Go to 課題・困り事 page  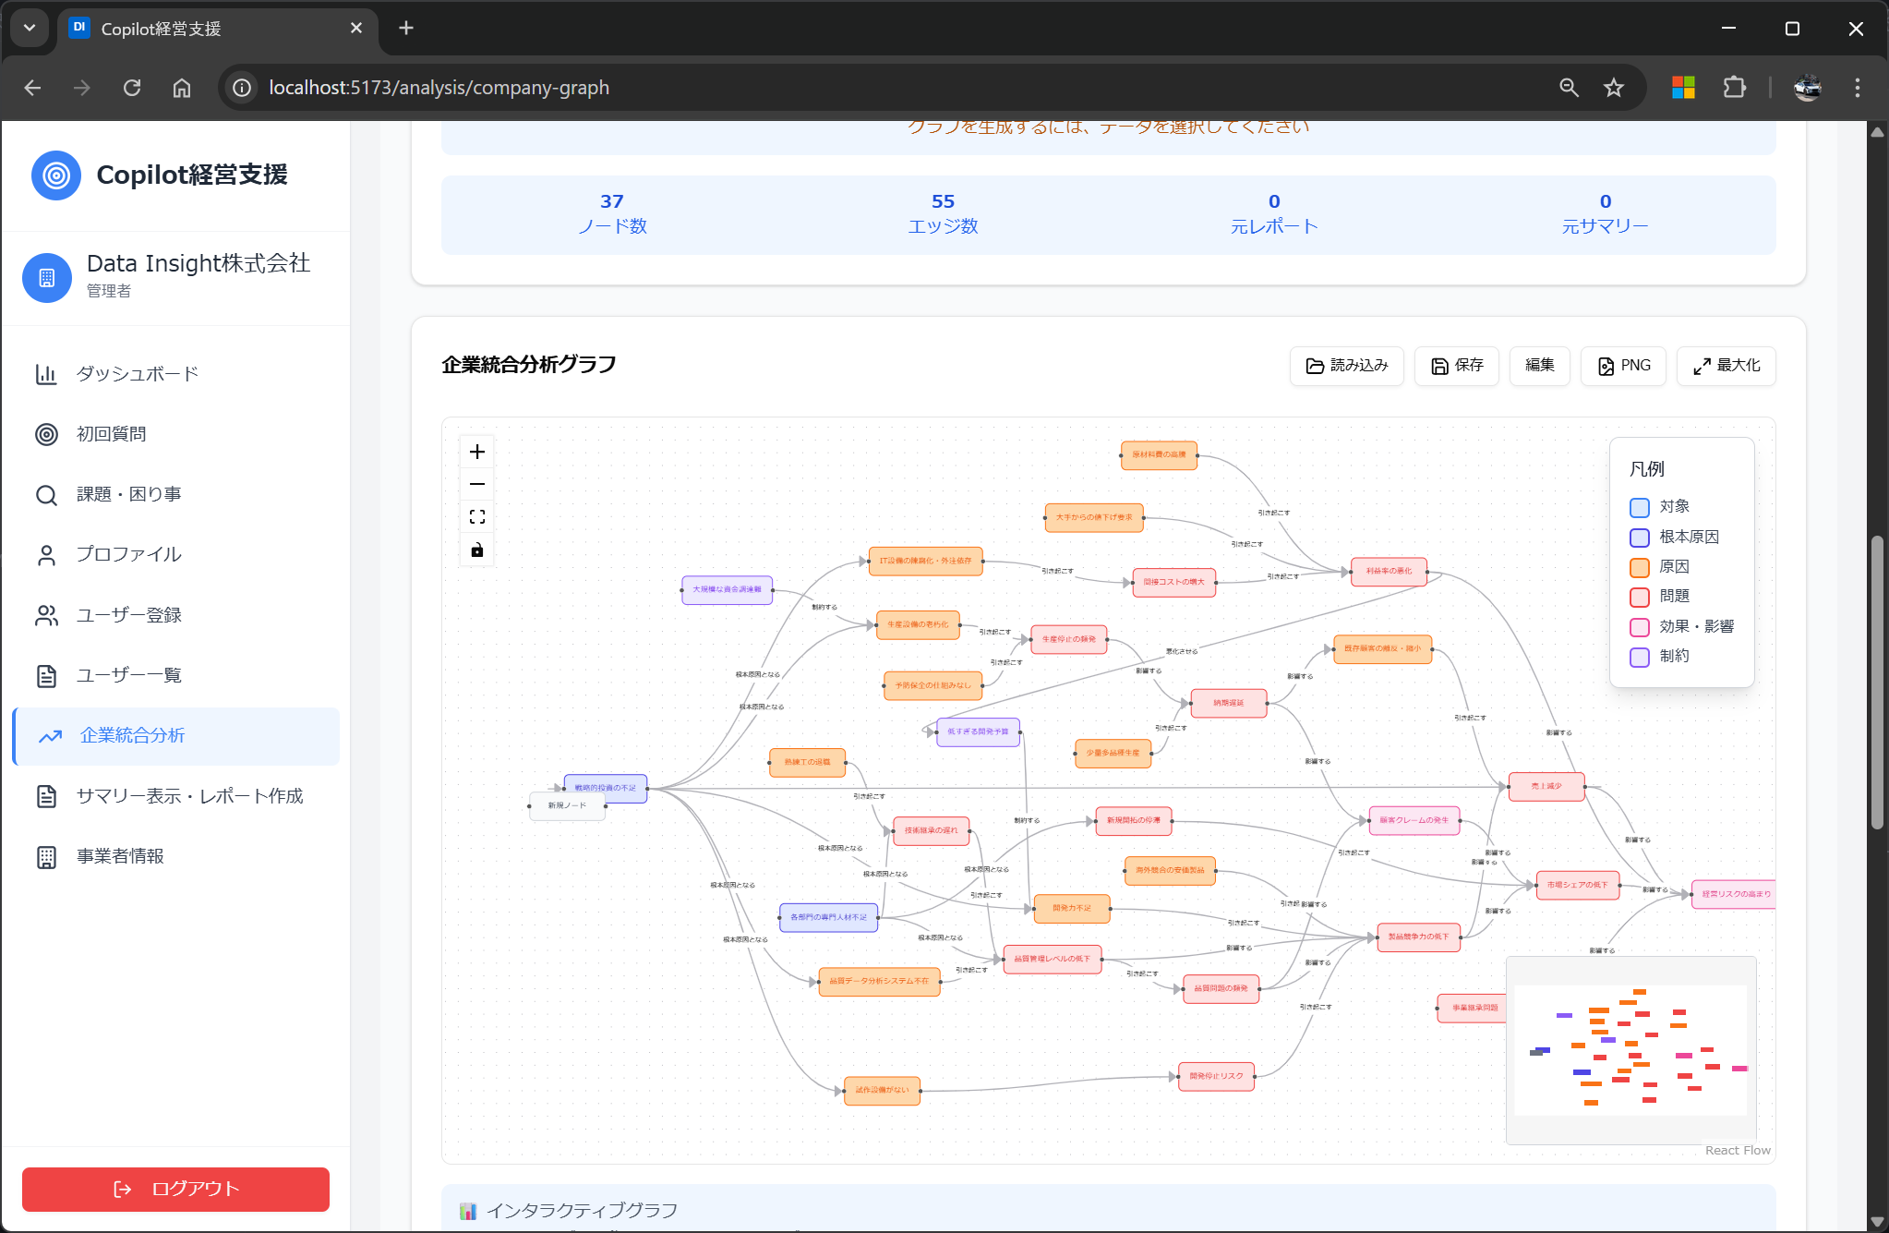[128, 494]
